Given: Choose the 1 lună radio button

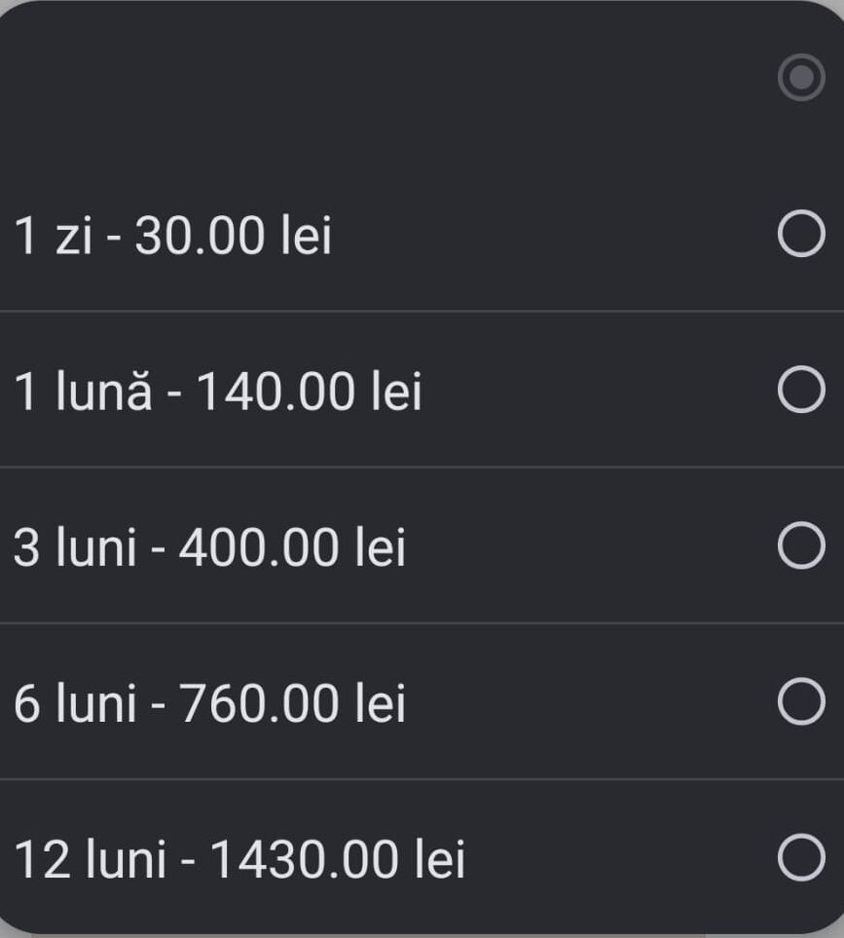Looking at the screenshot, I should (801, 391).
